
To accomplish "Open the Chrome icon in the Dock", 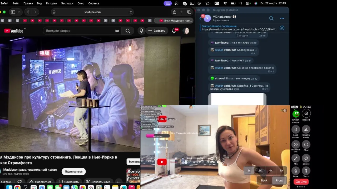I will pyautogui.click(x=17, y=187).
